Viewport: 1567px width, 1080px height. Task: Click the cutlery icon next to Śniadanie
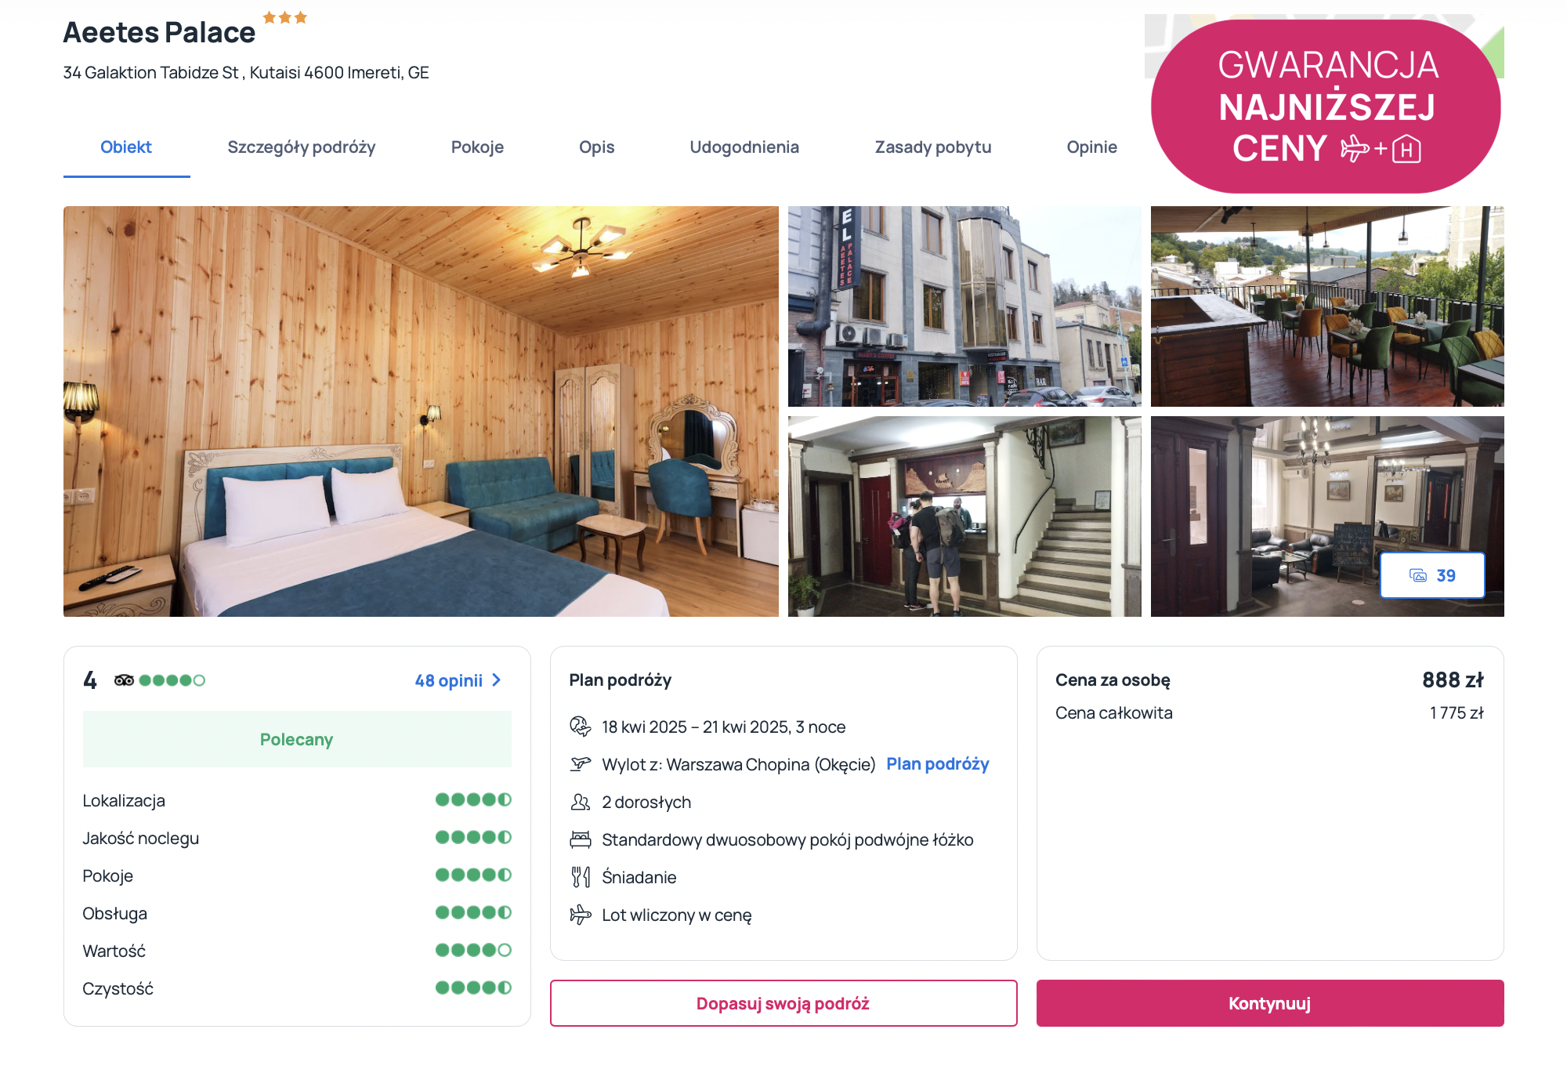[580, 877]
